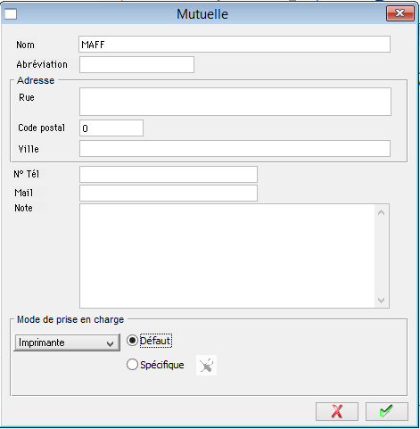Click the window system menu icon
The image size is (420, 429).
[11, 14]
